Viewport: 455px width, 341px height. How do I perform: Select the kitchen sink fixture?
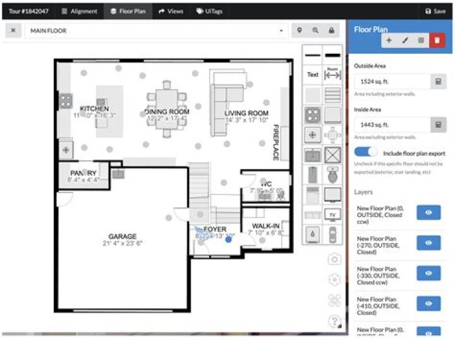[313, 155]
